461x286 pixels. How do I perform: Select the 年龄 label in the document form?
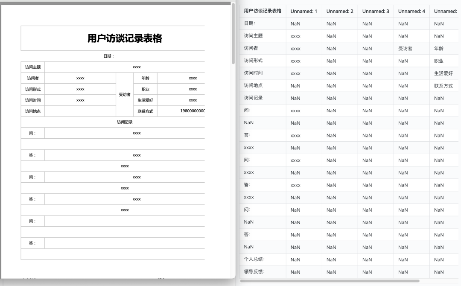[x=145, y=78]
